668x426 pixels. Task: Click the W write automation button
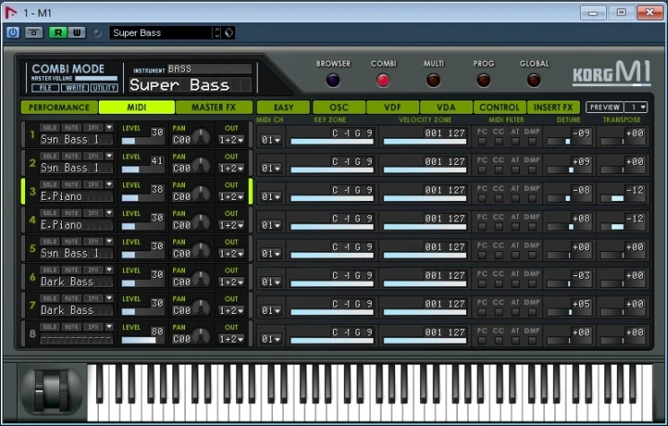[76, 33]
